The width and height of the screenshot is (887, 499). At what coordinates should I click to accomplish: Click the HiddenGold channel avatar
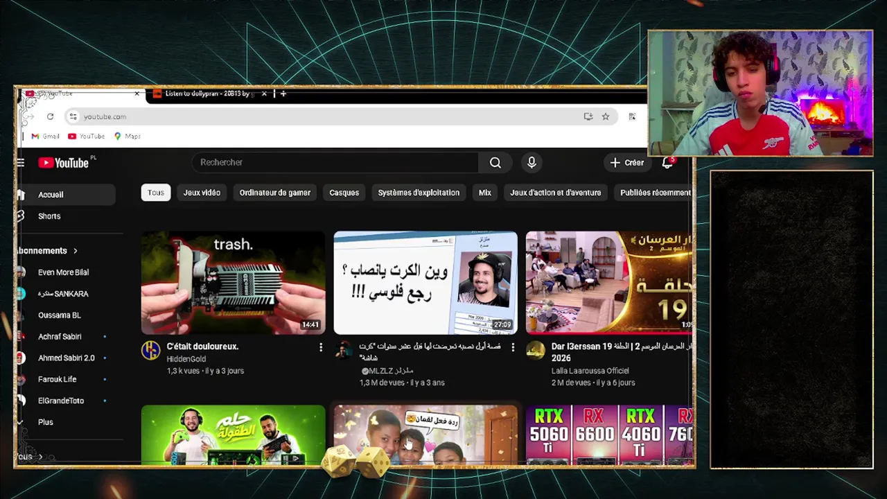point(151,351)
